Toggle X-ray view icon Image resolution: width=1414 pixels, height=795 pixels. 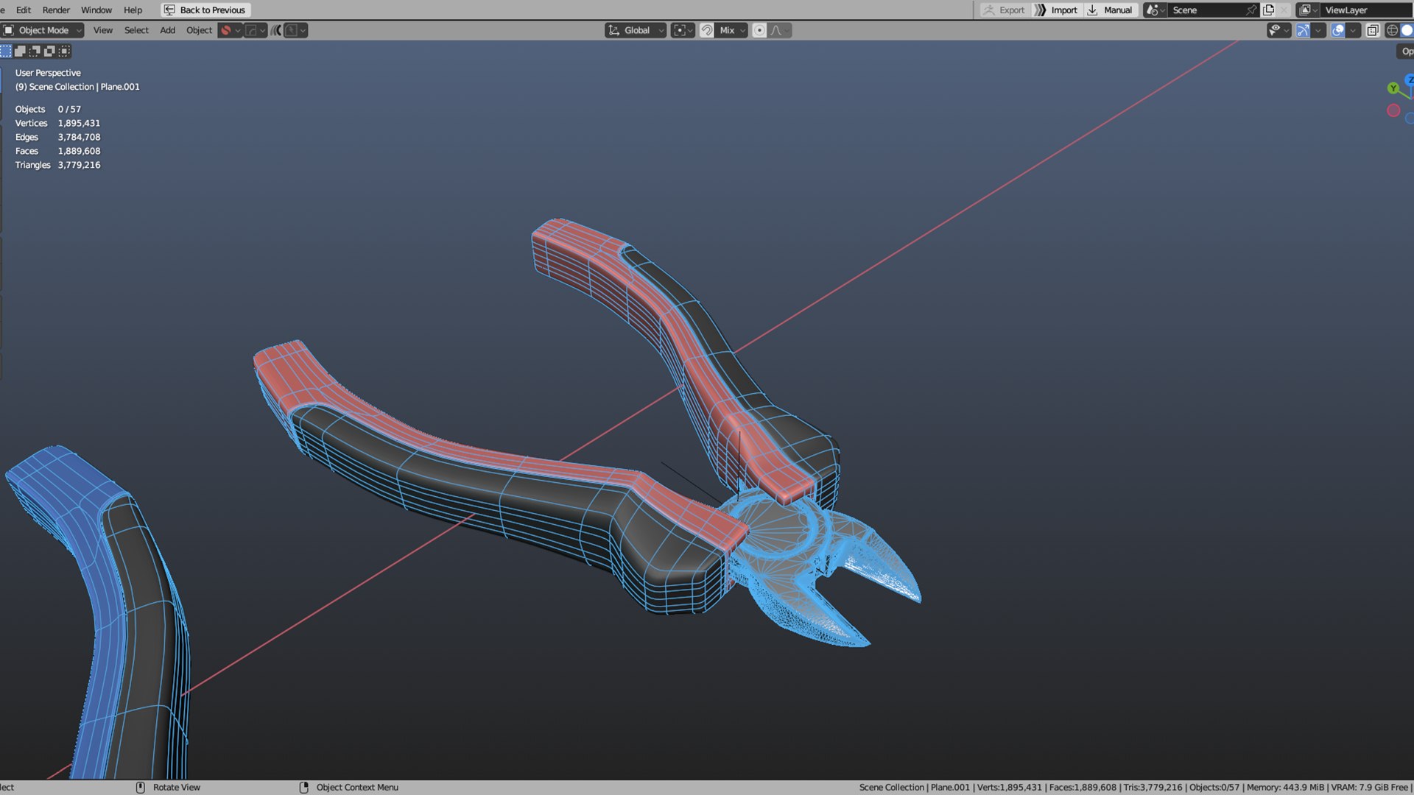click(x=1373, y=30)
